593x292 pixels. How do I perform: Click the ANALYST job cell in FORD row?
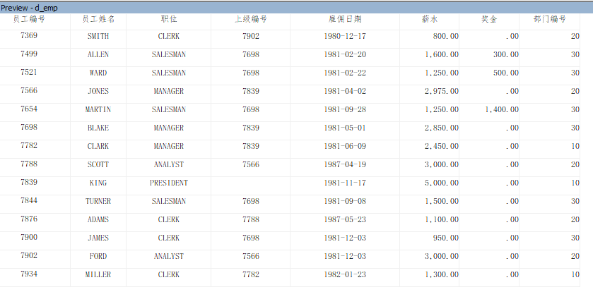pos(169,257)
